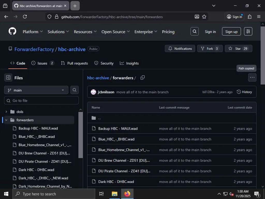Open the list all tabs dropdown arrow
Viewport: 265px width, 199px height.
pos(214,6)
